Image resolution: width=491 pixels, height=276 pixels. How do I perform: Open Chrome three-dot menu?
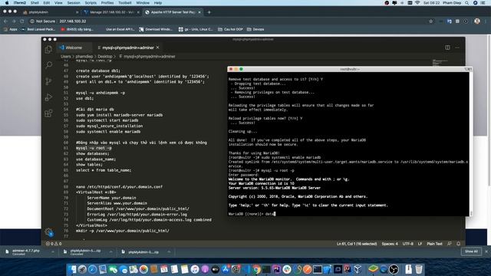click(486, 21)
